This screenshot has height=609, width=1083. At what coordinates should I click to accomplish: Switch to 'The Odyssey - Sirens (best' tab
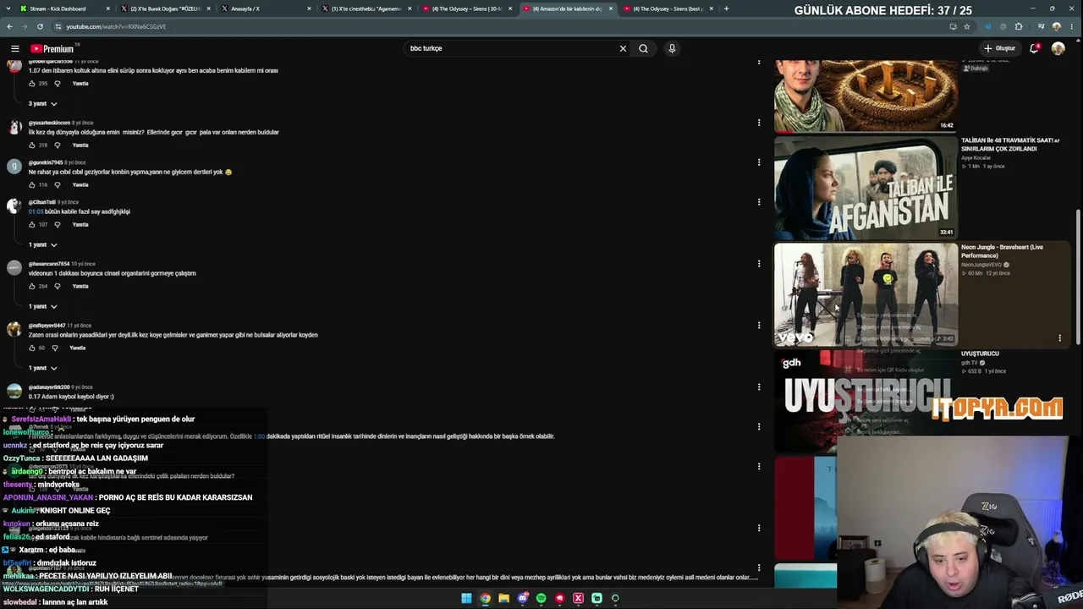point(668,8)
